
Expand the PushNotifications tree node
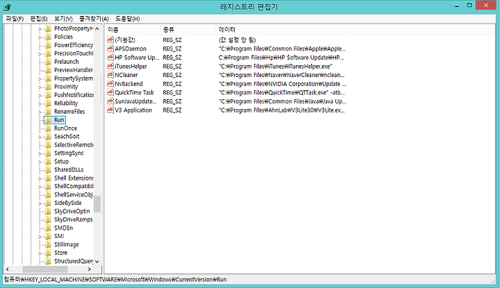(x=40, y=95)
